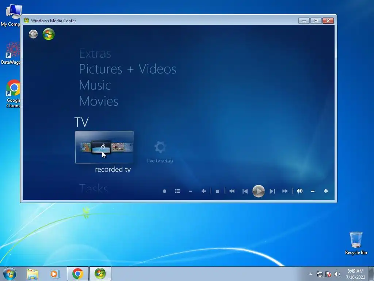Close the Windows Media Center window
374x281 pixels.
pos(328,21)
